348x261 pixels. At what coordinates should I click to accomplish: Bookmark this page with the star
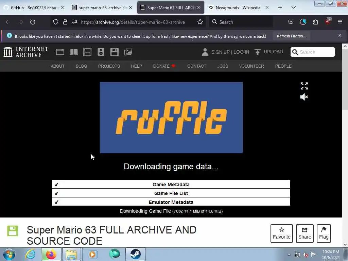click(200, 22)
